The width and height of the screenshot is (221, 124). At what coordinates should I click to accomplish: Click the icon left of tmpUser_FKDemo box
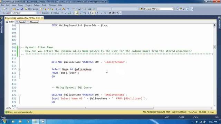pos(141,9)
